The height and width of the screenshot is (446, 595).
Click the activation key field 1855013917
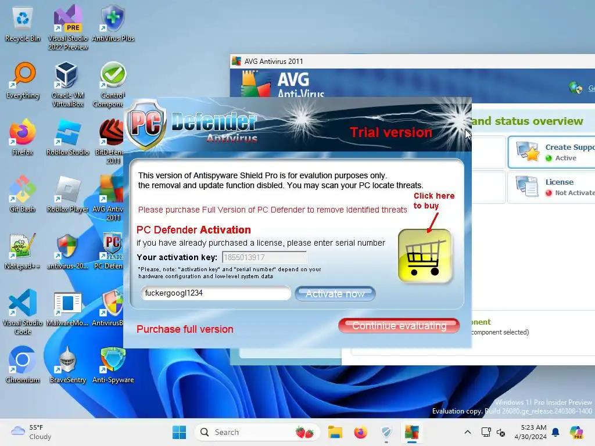pyautogui.click(x=264, y=257)
